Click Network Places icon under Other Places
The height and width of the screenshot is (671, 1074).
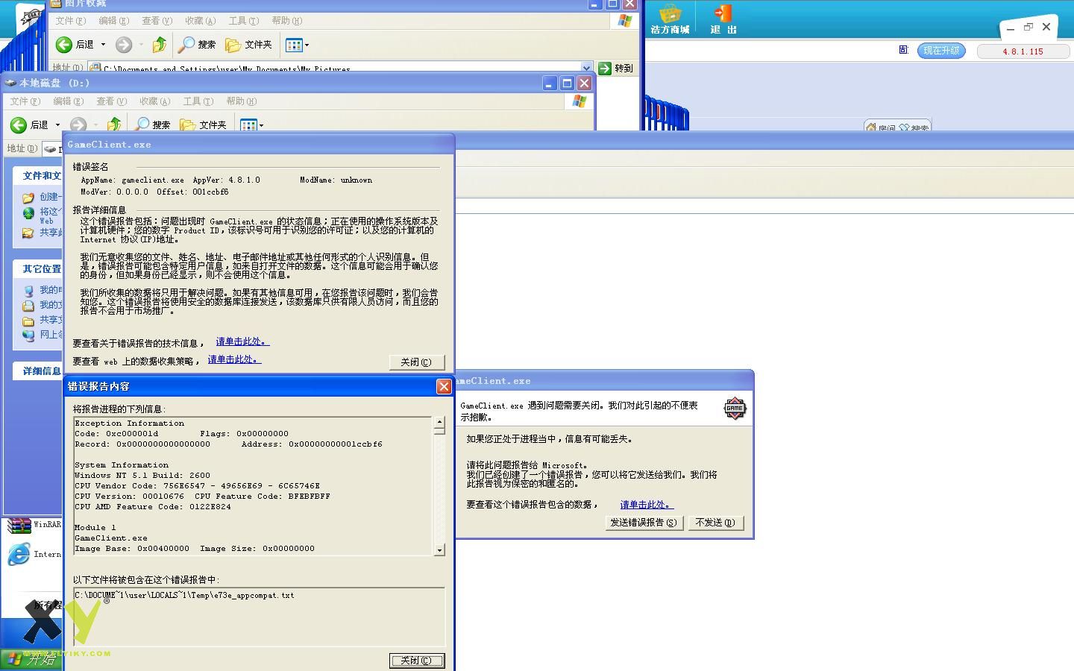pyautogui.click(x=28, y=335)
